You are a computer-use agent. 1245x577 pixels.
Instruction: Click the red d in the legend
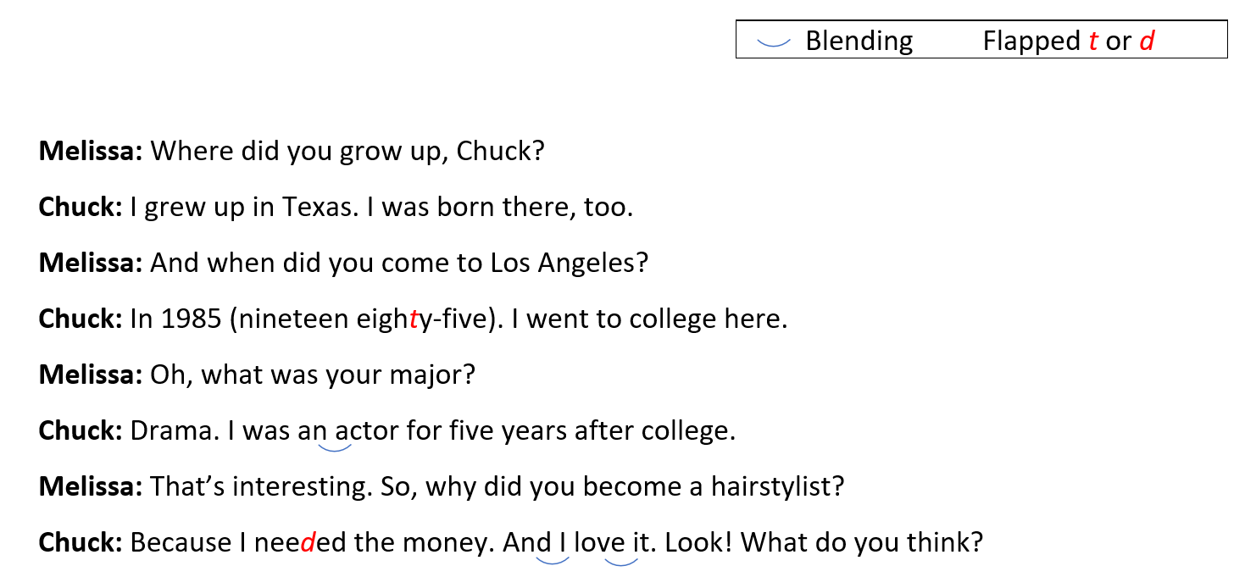1147,41
